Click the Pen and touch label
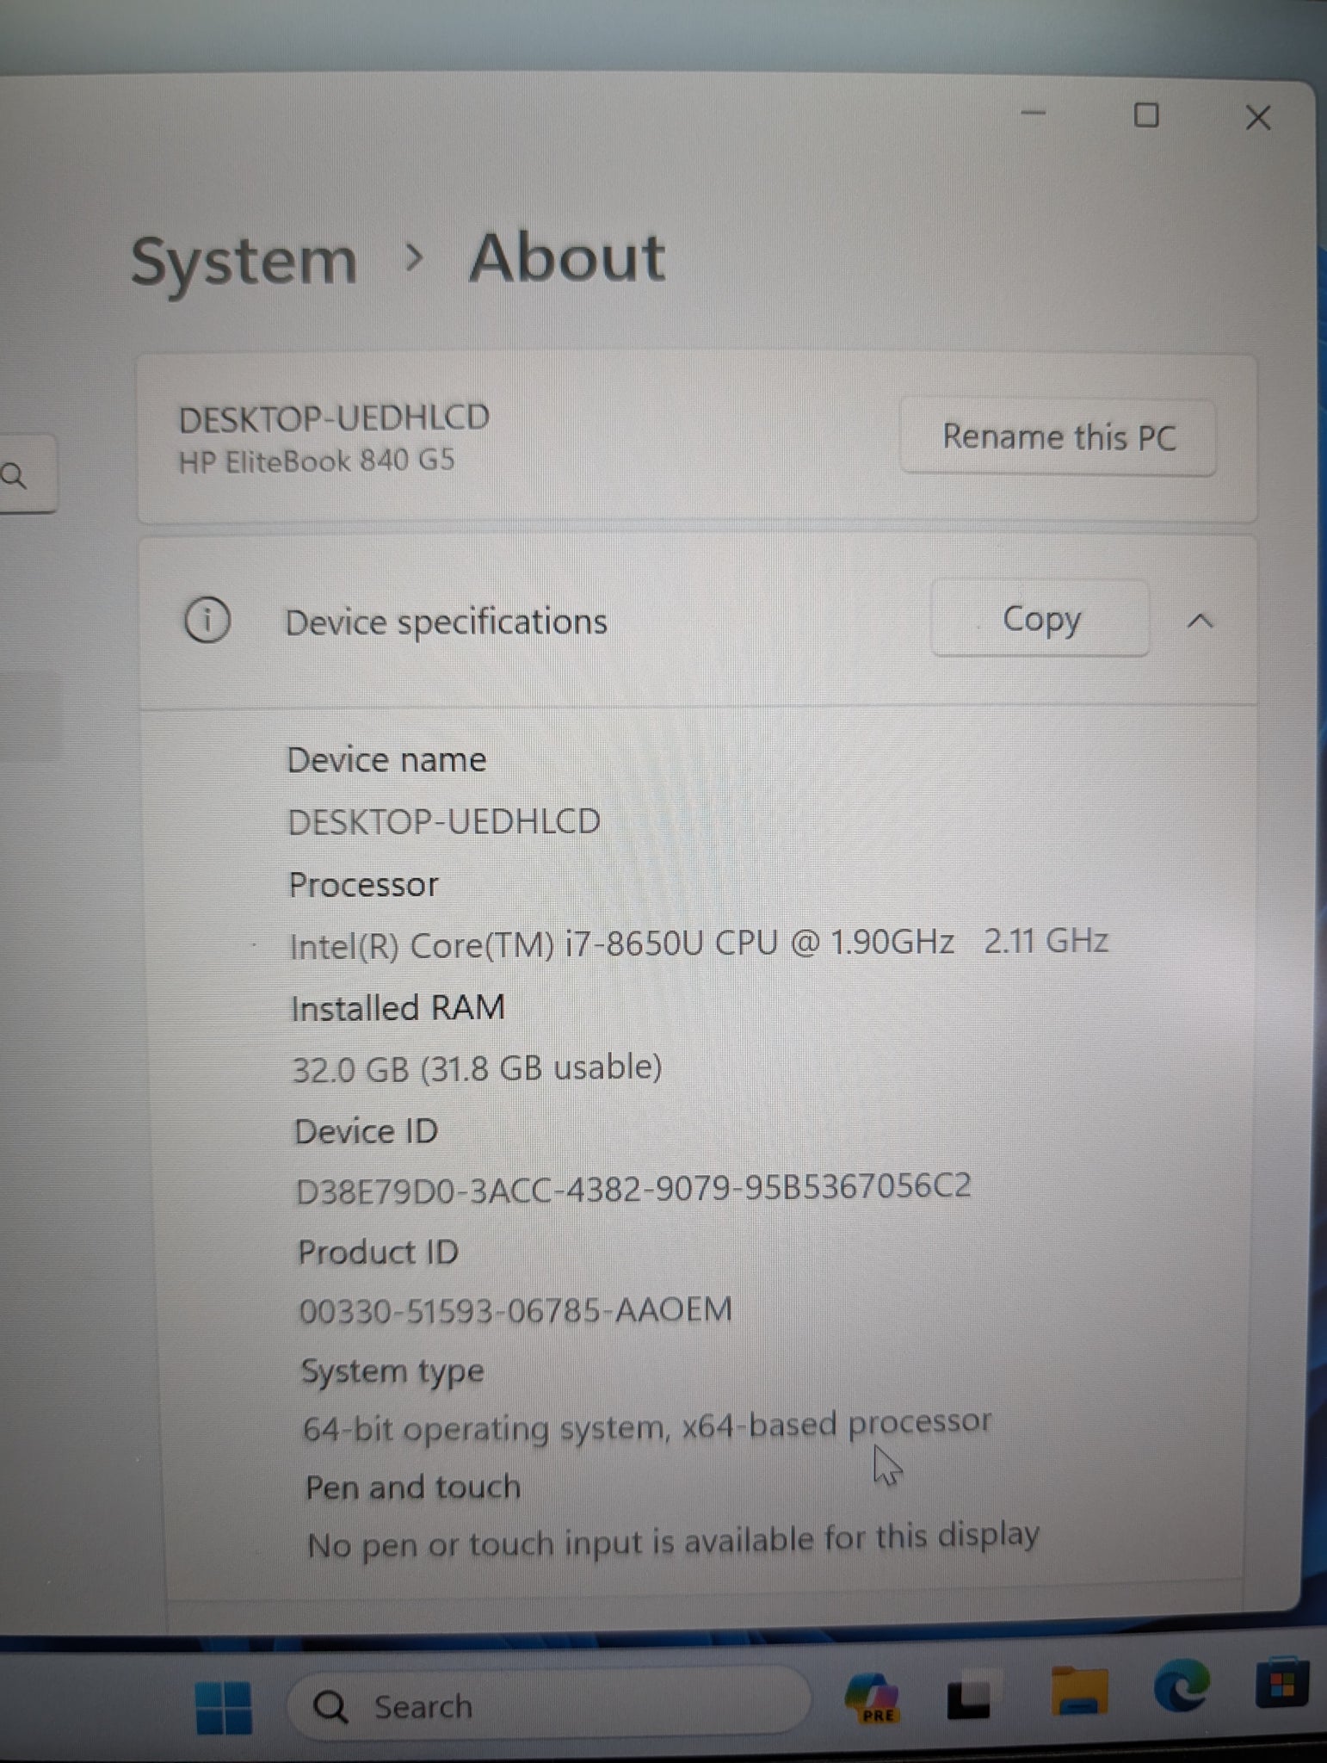Image resolution: width=1327 pixels, height=1763 pixels. click(413, 1488)
